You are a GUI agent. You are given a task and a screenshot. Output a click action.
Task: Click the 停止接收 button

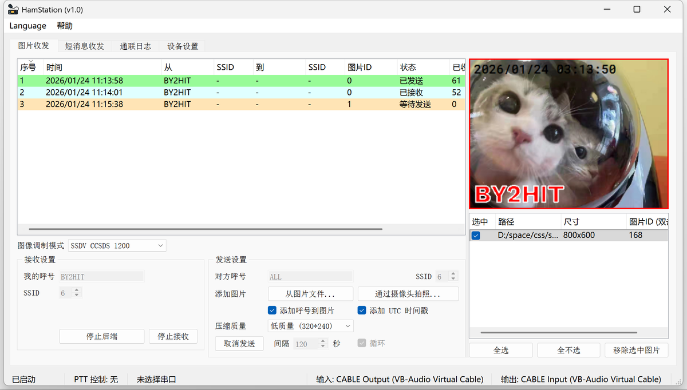point(173,336)
